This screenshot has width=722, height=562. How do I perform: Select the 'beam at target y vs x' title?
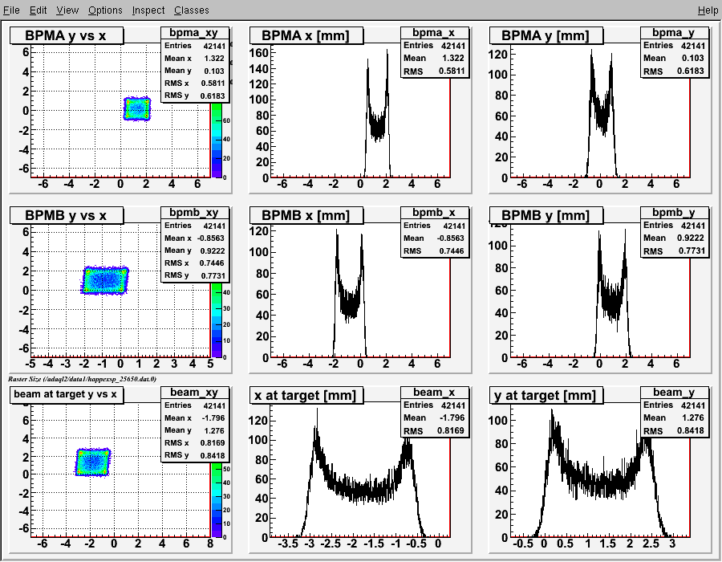click(x=67, y=395)
